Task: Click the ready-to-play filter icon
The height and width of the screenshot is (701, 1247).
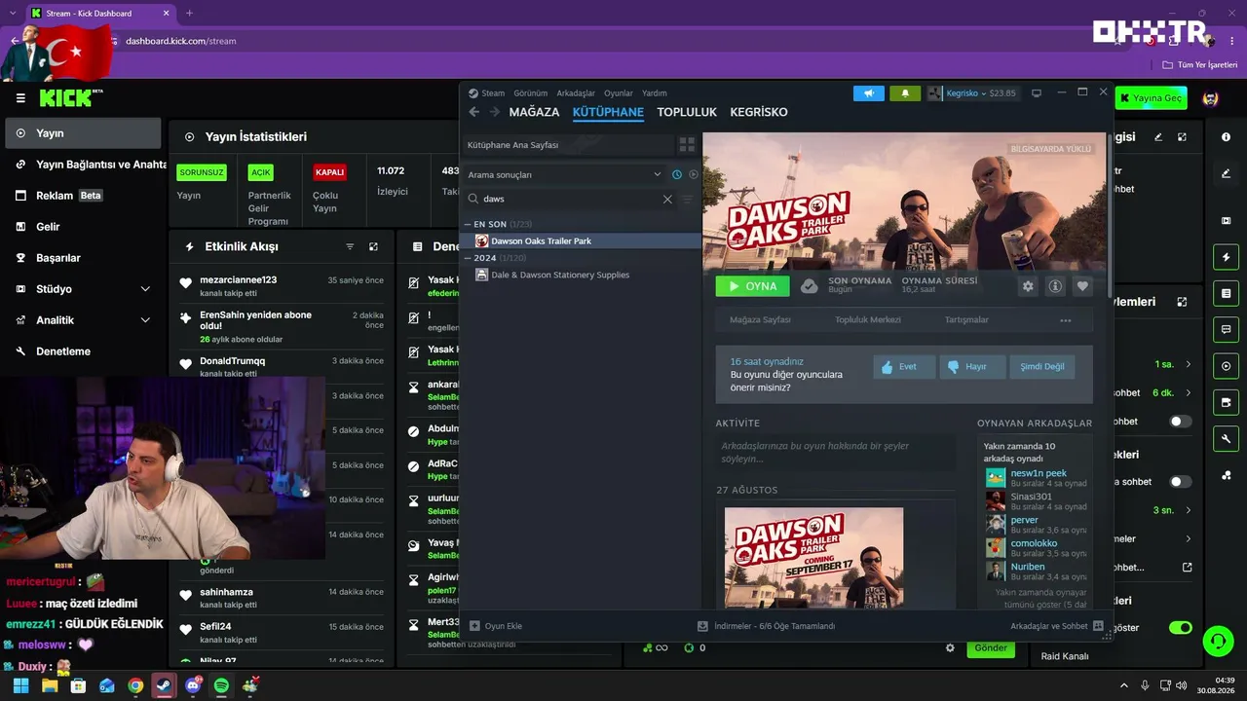Action: tap(694, 174)
